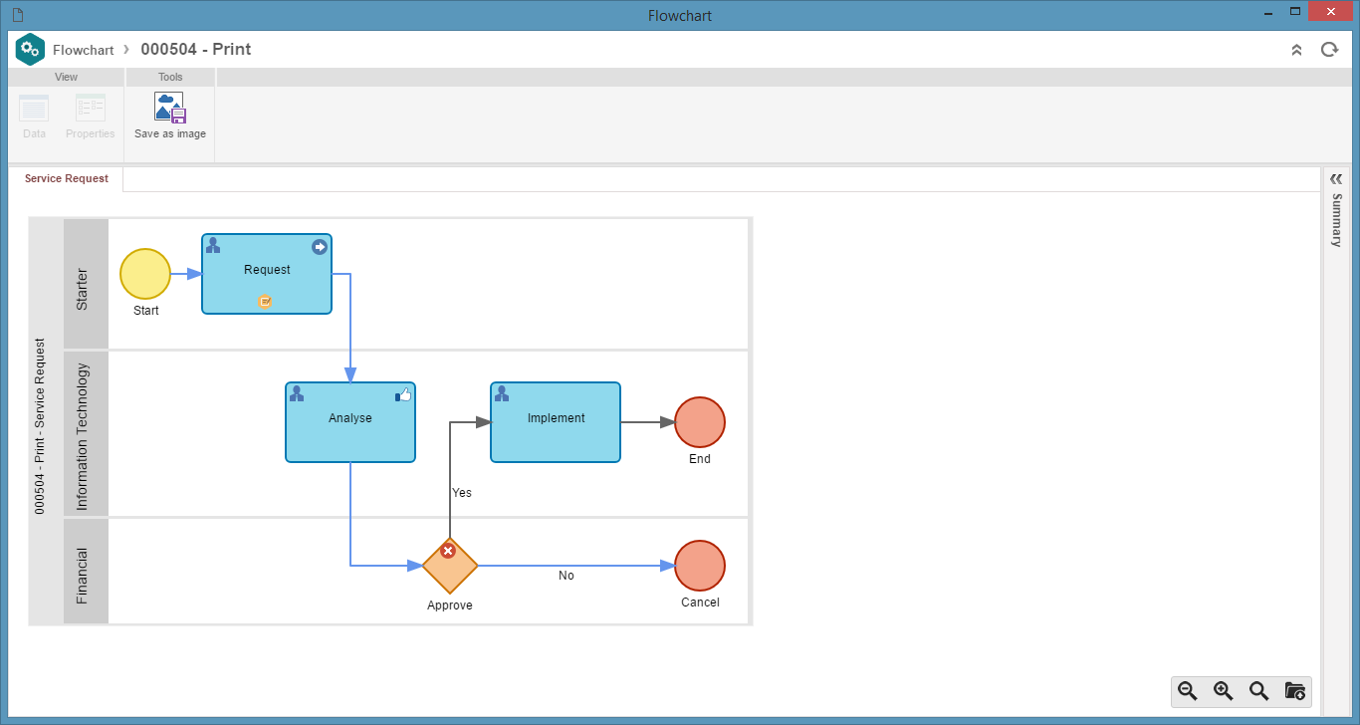Click the No flow label
The height and width of the screenshot is (725, 1360).
pyautogui.click(x=567, y=576)
